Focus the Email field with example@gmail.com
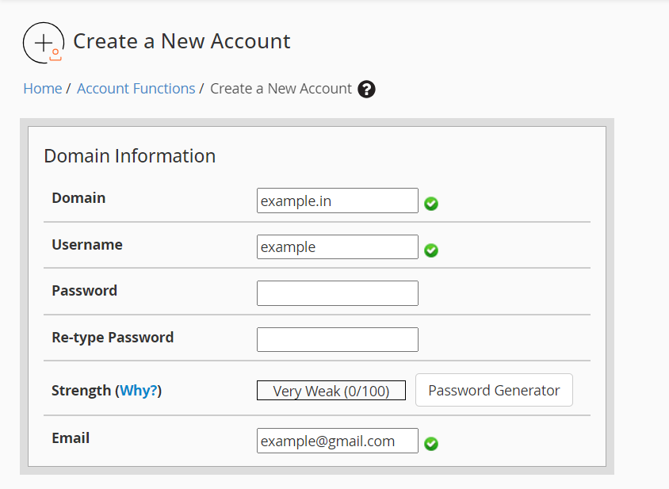Image resolution: width=669 pixels, height=489 pixels. click(x=337, y=441)
